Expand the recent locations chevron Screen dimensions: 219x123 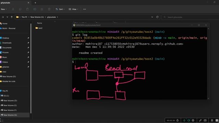click(x=7, y=17)
